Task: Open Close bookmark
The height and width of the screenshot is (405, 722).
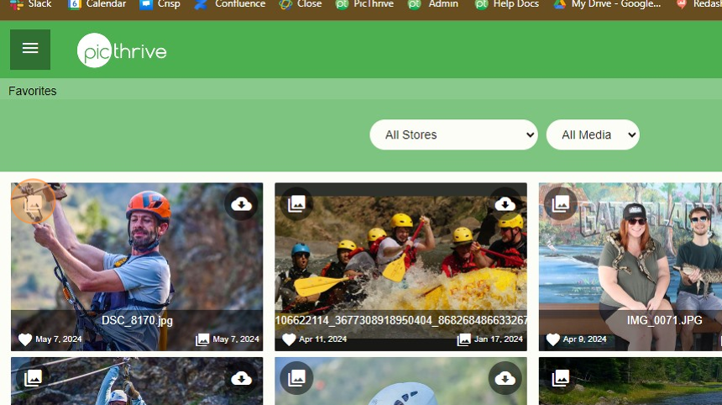Action: (301, 4)
